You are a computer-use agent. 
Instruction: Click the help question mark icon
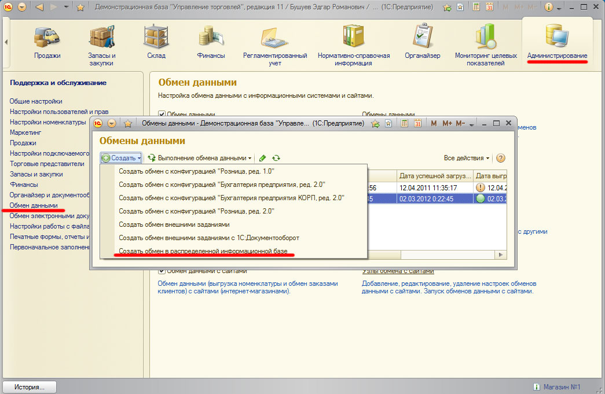(501, 158)
